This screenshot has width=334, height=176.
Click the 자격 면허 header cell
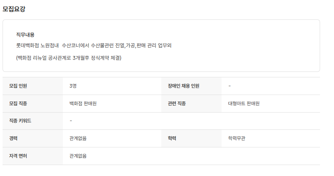(18, 156)
